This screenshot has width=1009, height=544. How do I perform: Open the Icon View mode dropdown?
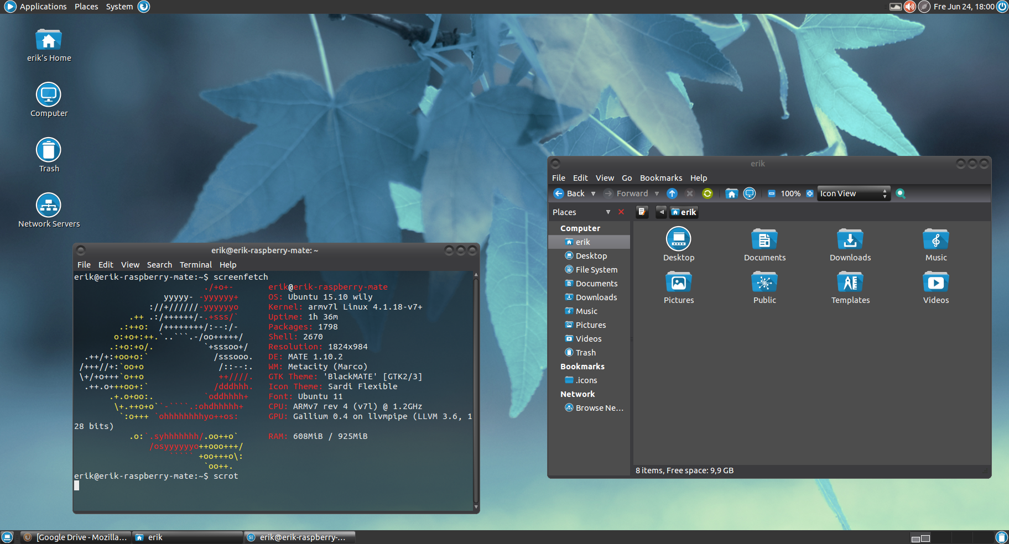click(854, 193)
